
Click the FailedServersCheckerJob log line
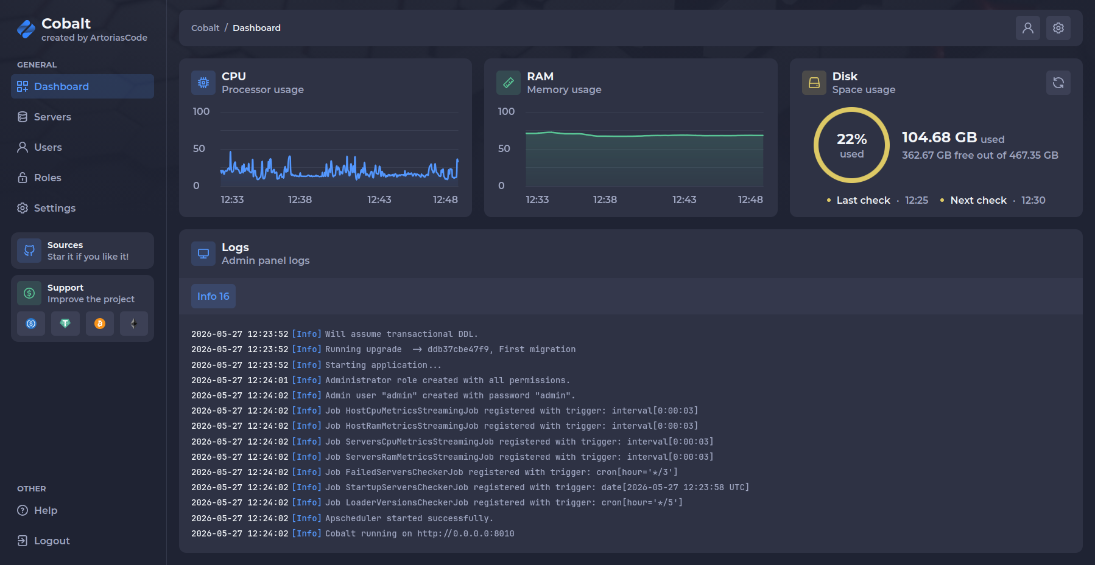434,472
